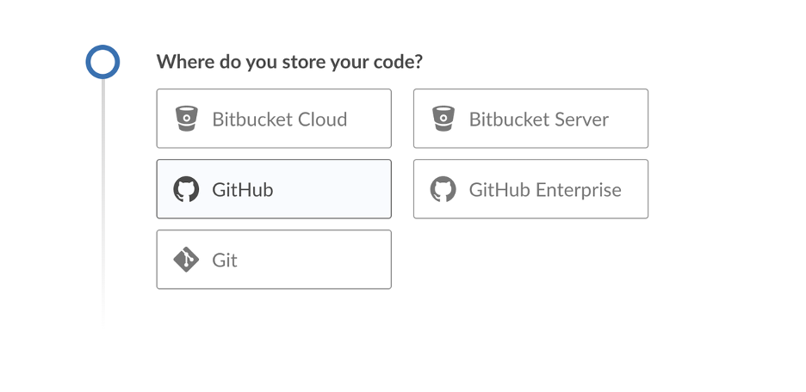The image size is (806, 392).
Task: Choose the Bitbucket Server option
Action: pyautogui.click(x=530, y=119)
